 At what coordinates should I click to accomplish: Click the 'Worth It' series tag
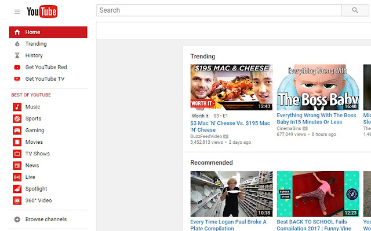tap(200, 116)
